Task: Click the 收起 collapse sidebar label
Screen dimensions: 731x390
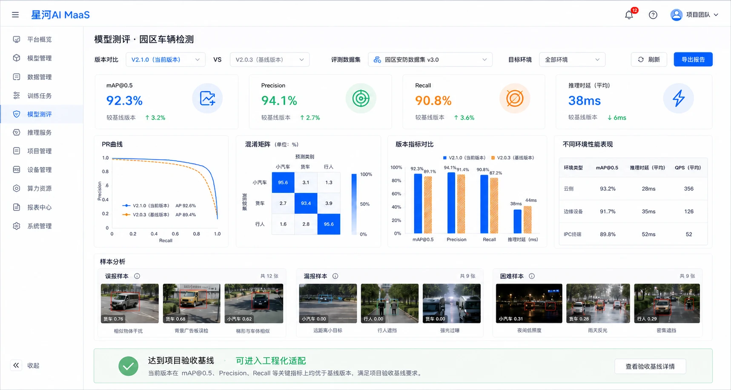Action: click(33, 365)
